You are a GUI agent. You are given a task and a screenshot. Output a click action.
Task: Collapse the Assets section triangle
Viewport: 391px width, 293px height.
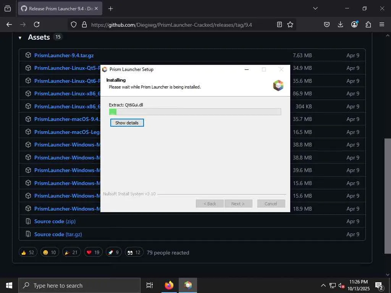(x=20, y=38)
